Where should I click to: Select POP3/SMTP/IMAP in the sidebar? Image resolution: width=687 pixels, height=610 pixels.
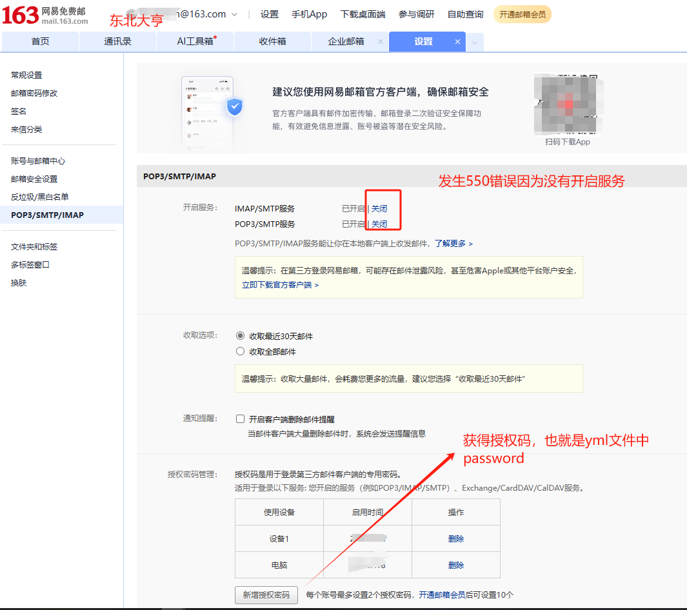click(x=62, y=215)
